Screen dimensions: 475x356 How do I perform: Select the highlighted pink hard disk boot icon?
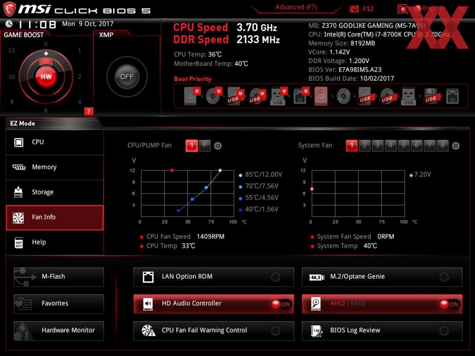[321, 96]
